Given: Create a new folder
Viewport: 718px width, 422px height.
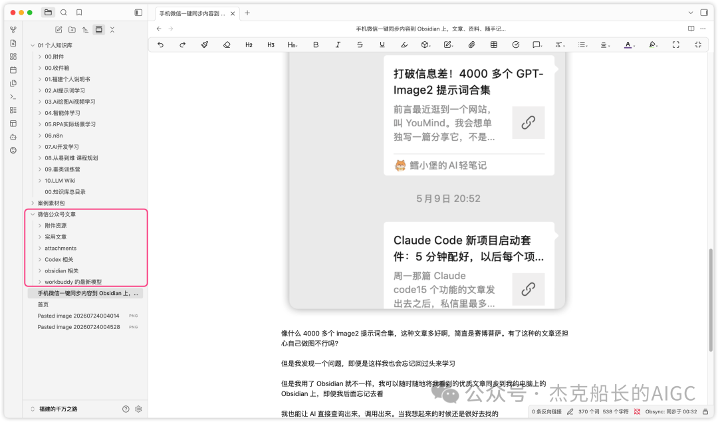Looking at the screenshot, I should pyautogui.click(x=72, y=30).
